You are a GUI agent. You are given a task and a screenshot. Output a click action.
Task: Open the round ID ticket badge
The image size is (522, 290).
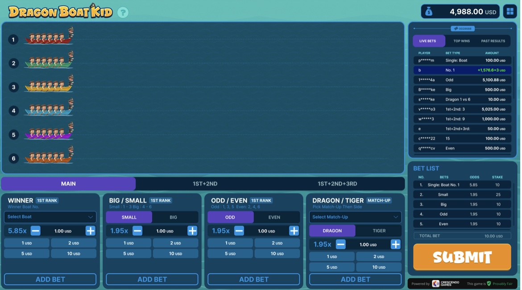[462, 29]
